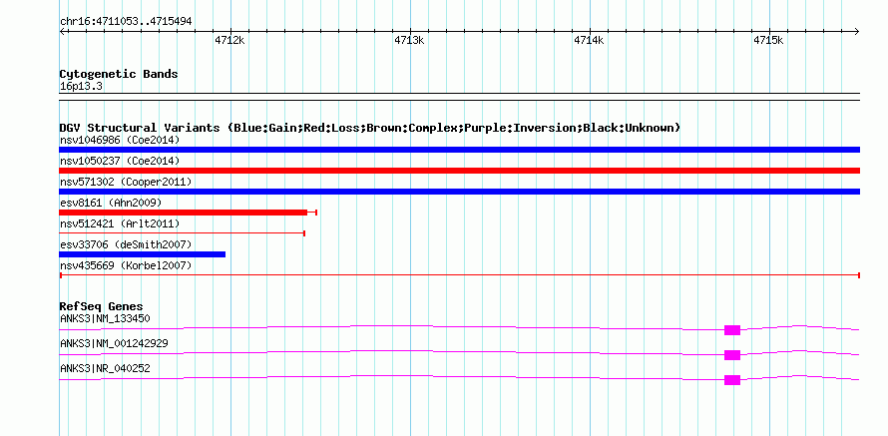Click the thin red line under nsv512421
888x436 pixels.
tap(182, 232)
